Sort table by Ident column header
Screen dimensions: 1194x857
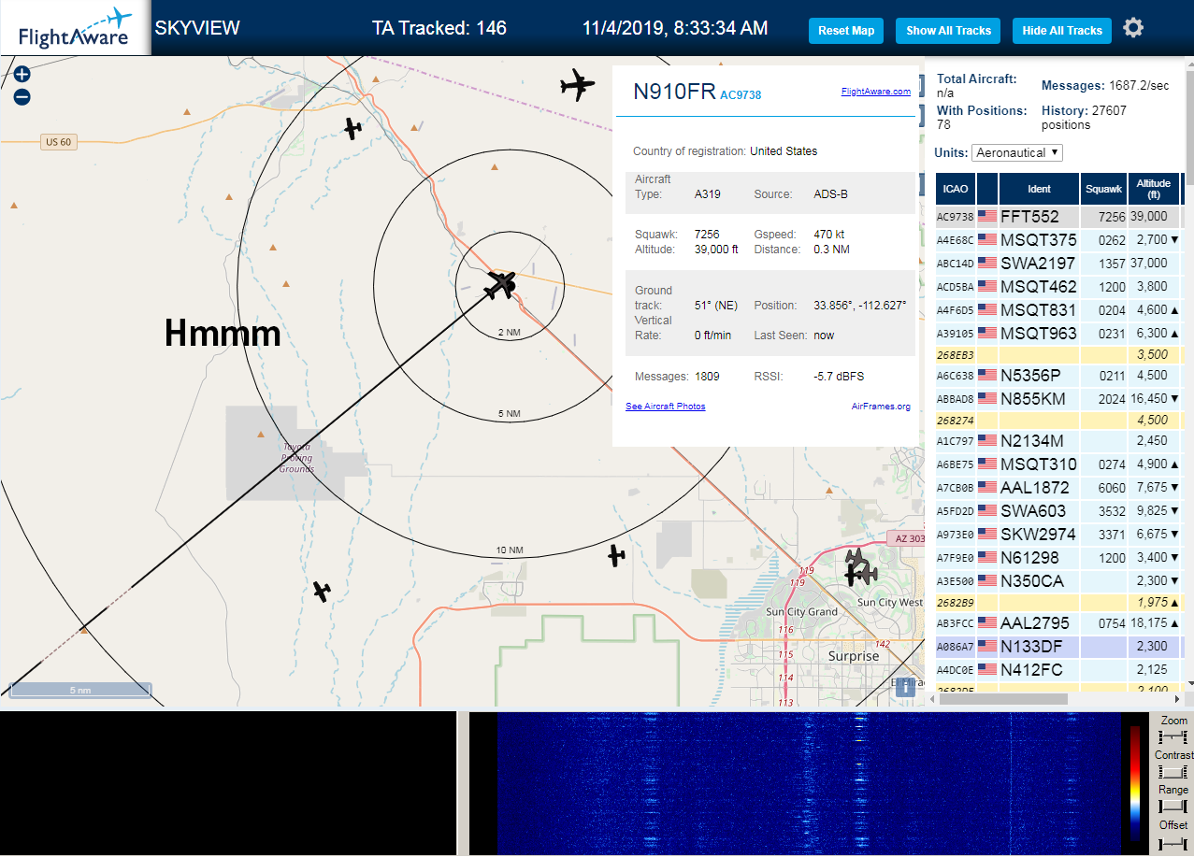(1039, 189)
